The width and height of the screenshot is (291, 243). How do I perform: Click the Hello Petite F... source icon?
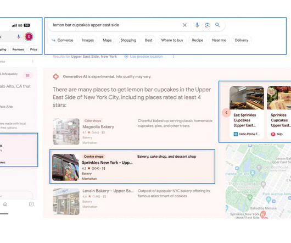point(236,134)
